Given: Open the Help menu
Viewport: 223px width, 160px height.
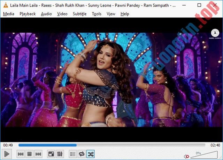Looking at the screenshot, I should pyautogui.click(x=125, y=14).
